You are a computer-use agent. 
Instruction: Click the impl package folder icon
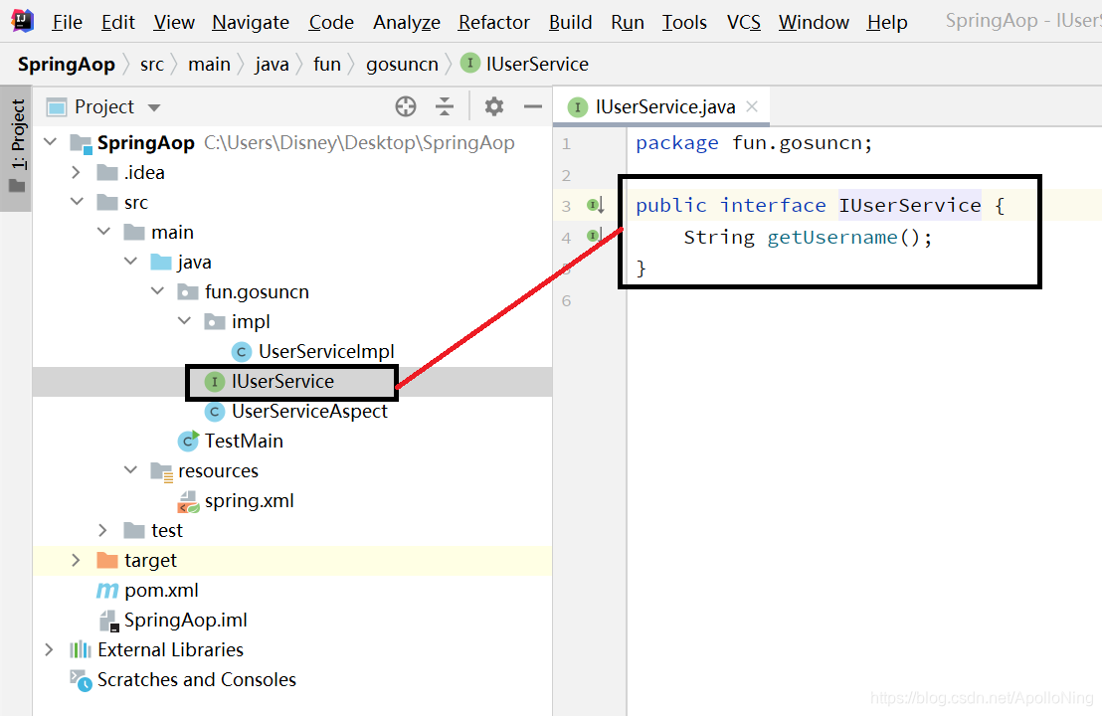(x=215, y=322)
